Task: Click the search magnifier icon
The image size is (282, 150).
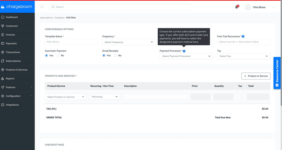Action: (53, 7)
